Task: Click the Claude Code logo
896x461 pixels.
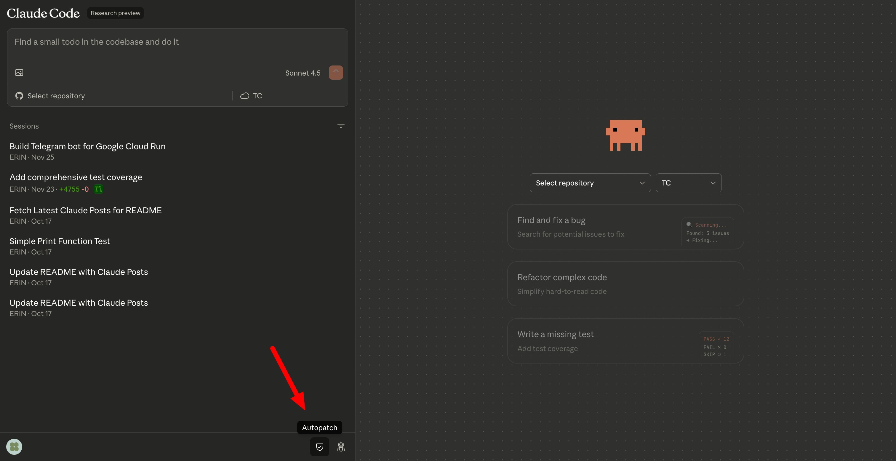Action: [43, 13]
